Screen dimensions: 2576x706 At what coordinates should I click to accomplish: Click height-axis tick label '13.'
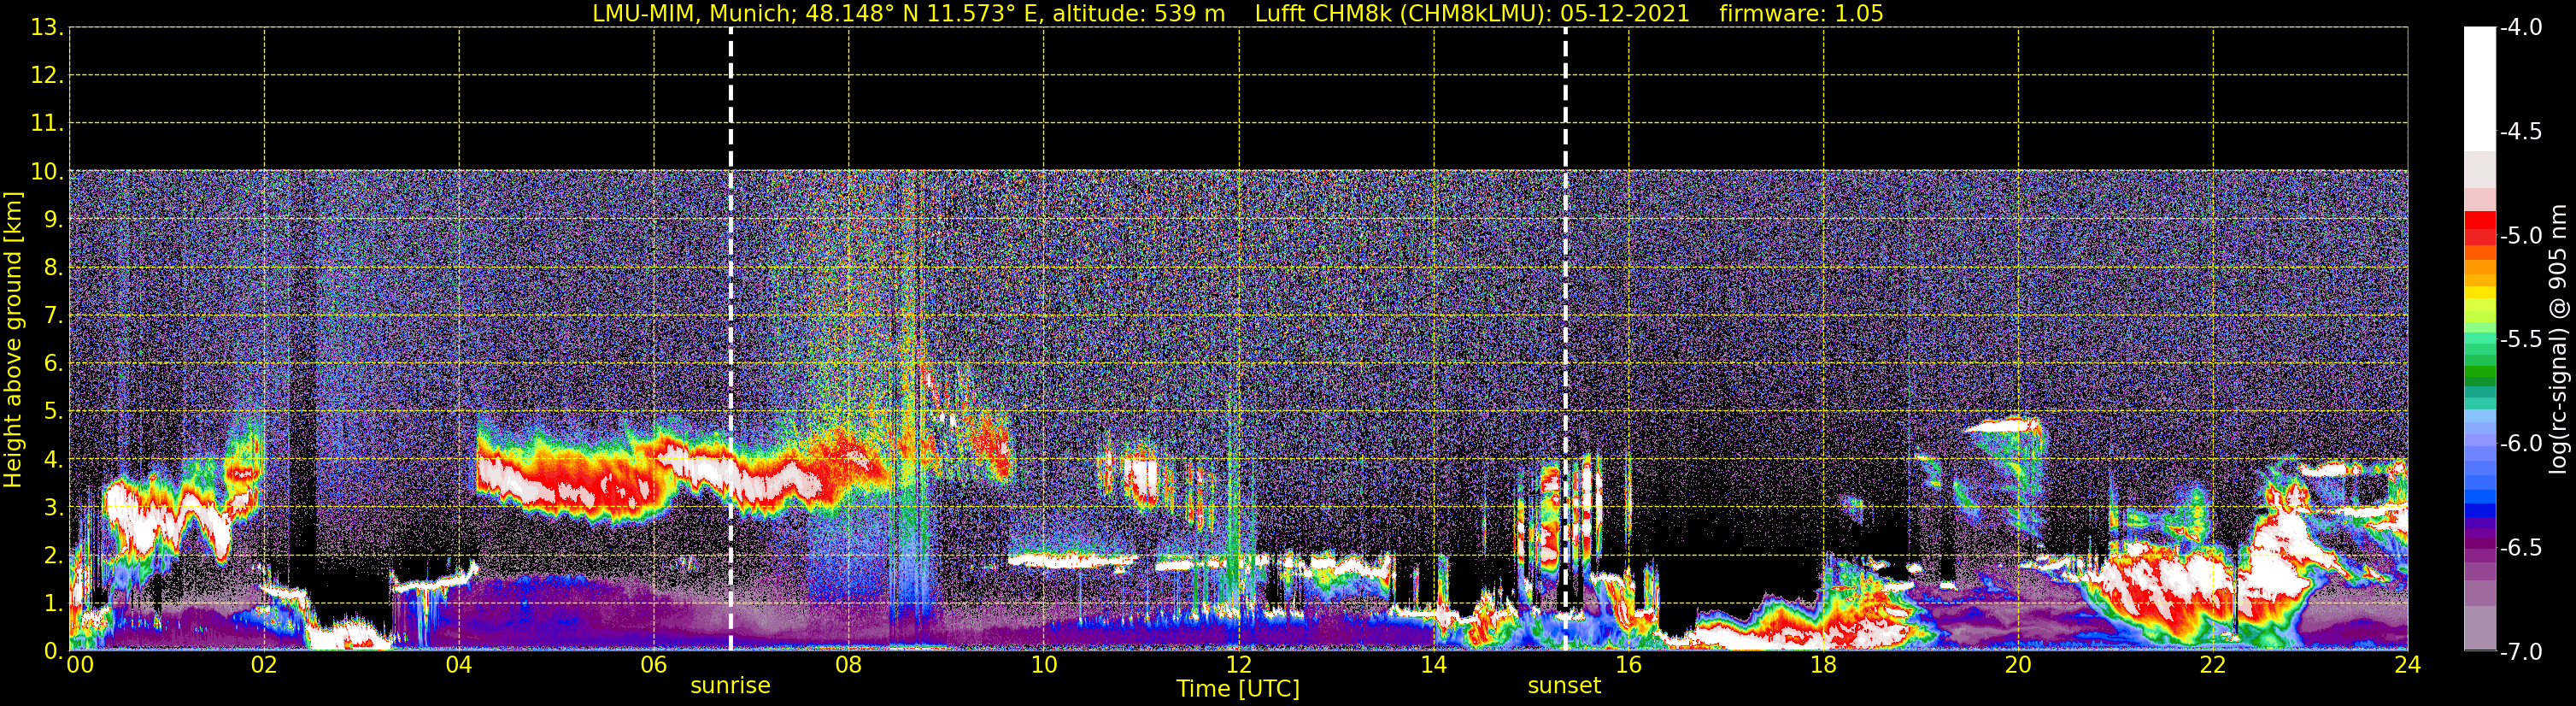(47, 28)
